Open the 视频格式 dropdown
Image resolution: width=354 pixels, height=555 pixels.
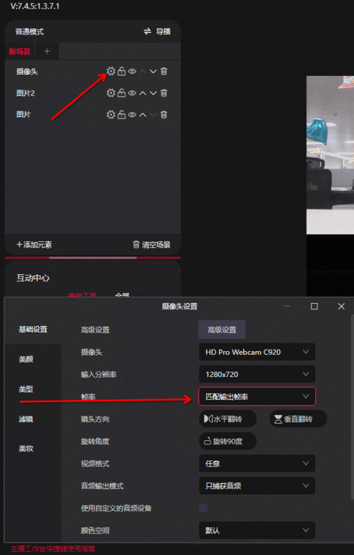tap(257, 463)
